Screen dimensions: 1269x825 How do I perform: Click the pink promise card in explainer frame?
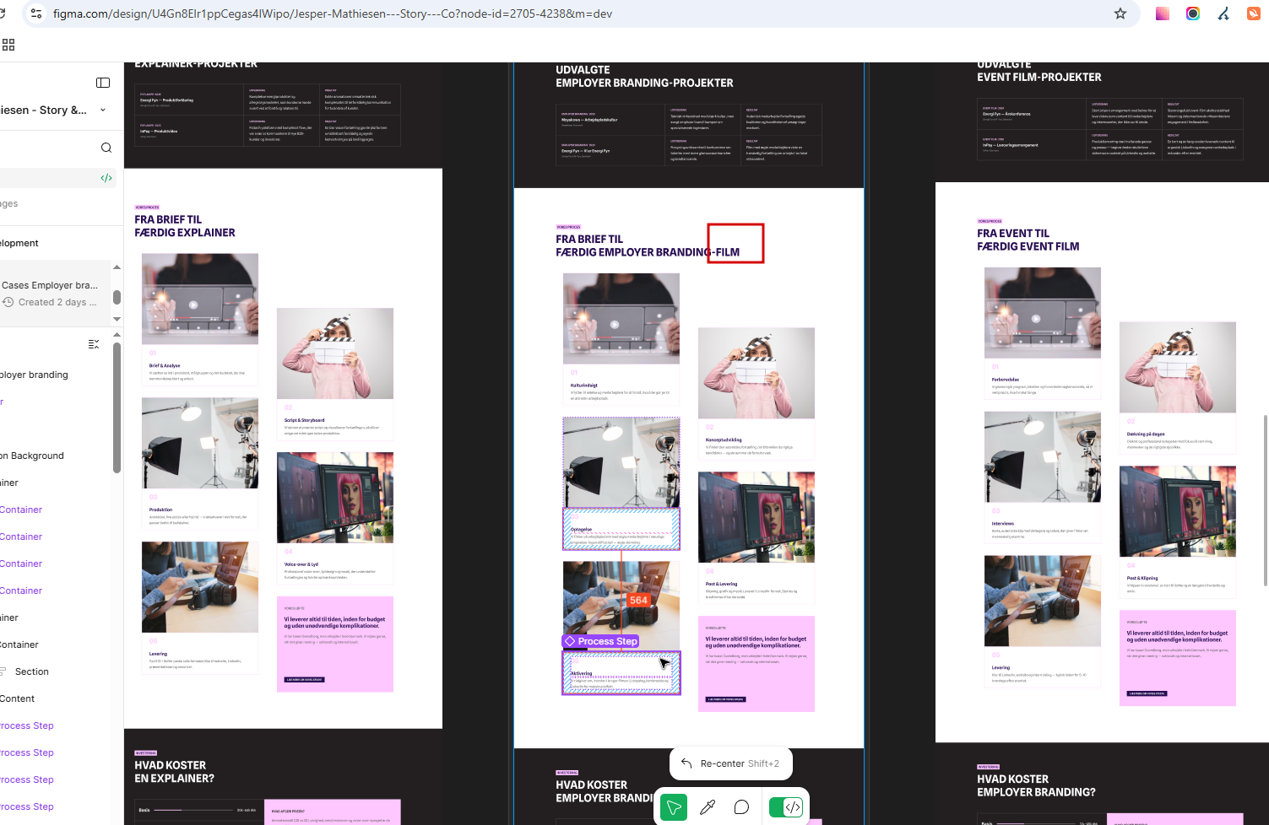click(335, 644)
